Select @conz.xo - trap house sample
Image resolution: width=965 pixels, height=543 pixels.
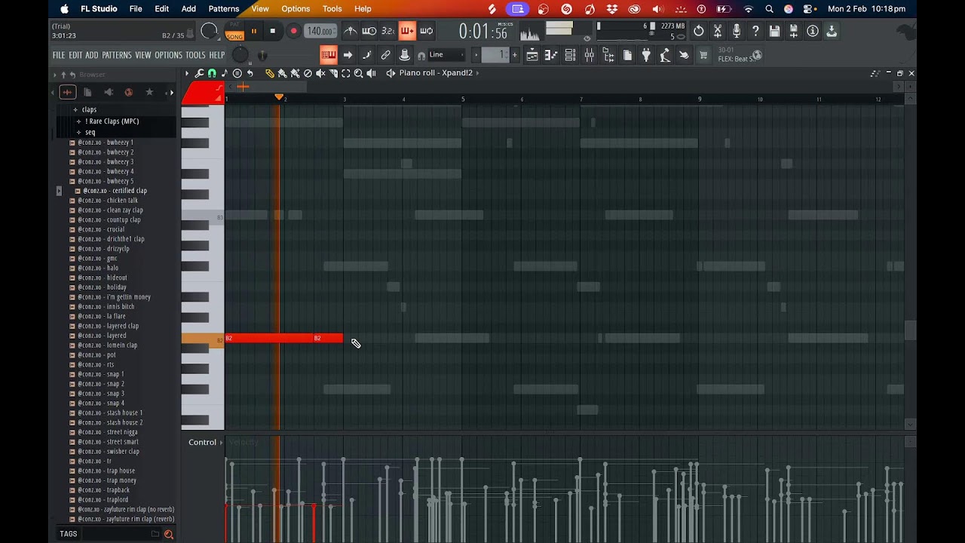(x=106, y=471)
